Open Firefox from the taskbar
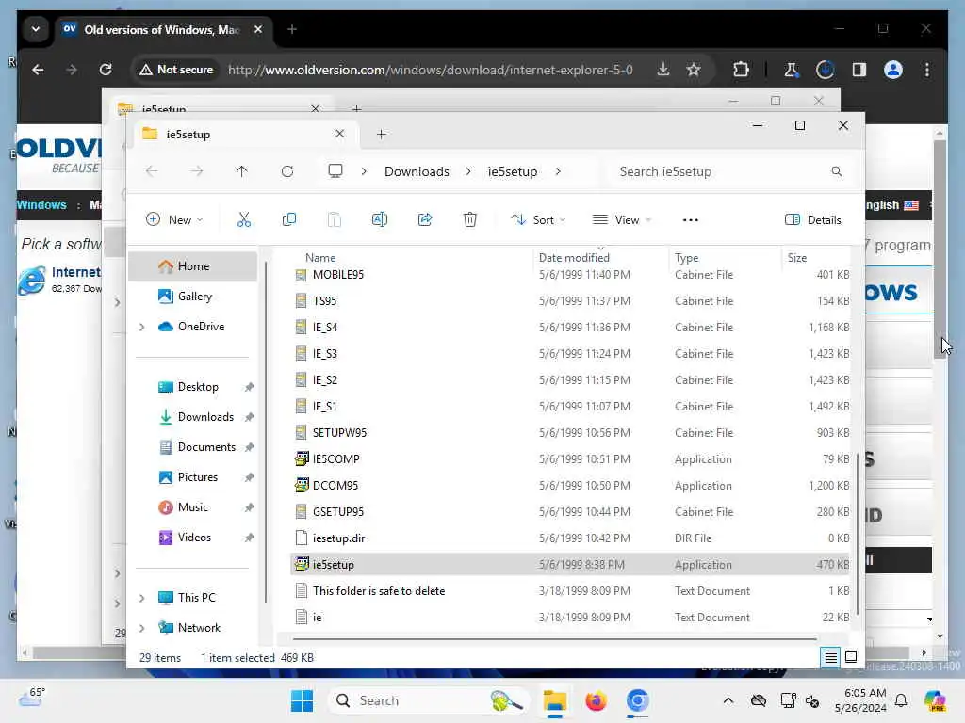 tap(596, 700)
